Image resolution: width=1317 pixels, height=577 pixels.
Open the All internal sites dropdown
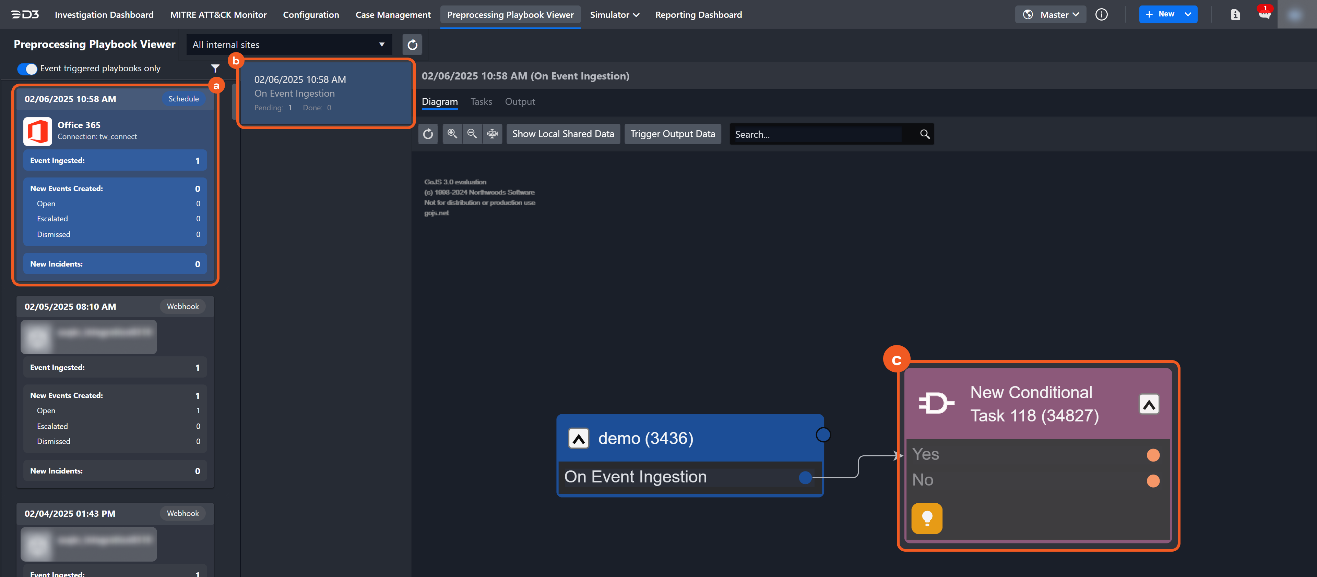click(x=289, y=45)
